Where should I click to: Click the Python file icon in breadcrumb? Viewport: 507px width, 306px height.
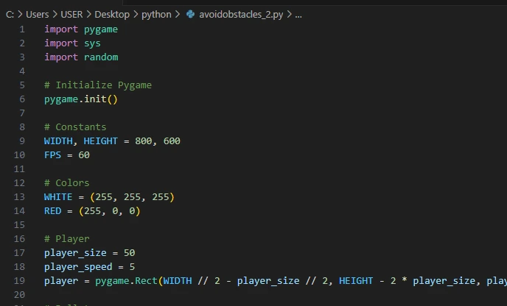coord(190,14)
